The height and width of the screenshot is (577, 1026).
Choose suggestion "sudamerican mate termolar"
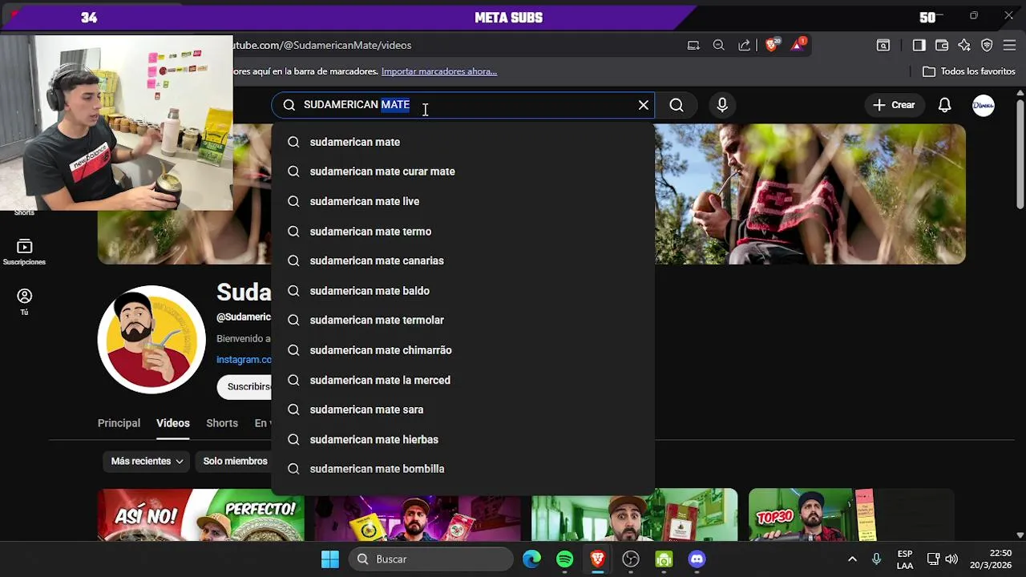(x=463, y=320)
